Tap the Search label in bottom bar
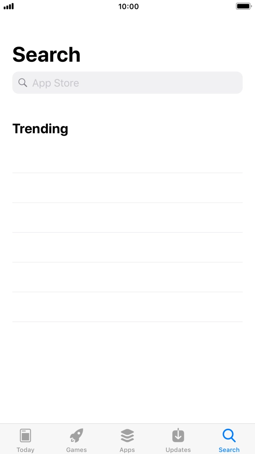Image resolution: width=255 pixels, height=454 pixels. (x=229, y=450)
